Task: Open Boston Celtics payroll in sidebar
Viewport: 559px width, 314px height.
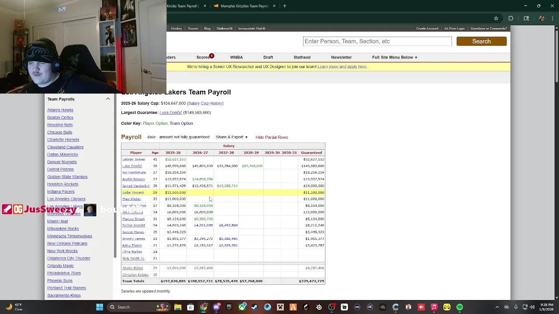Action: 60,117
